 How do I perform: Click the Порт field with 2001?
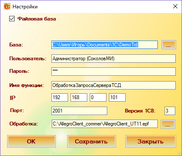pyautogui.click(x=79, y=111)
